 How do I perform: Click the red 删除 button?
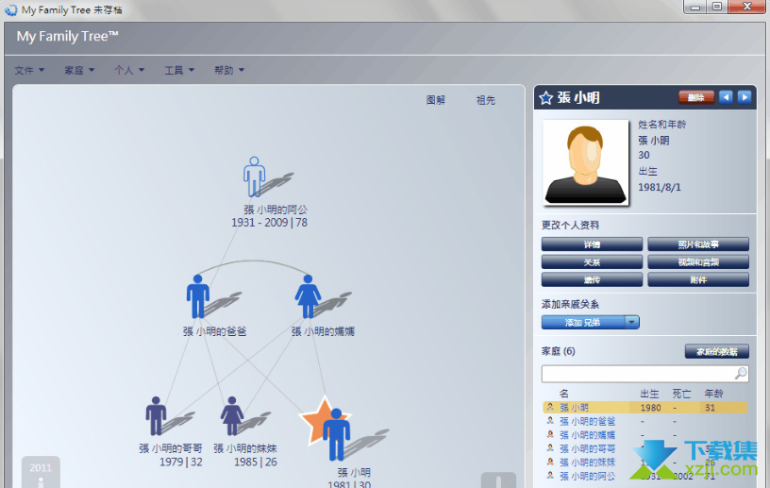pyautogui.click(x=695, y=97)
